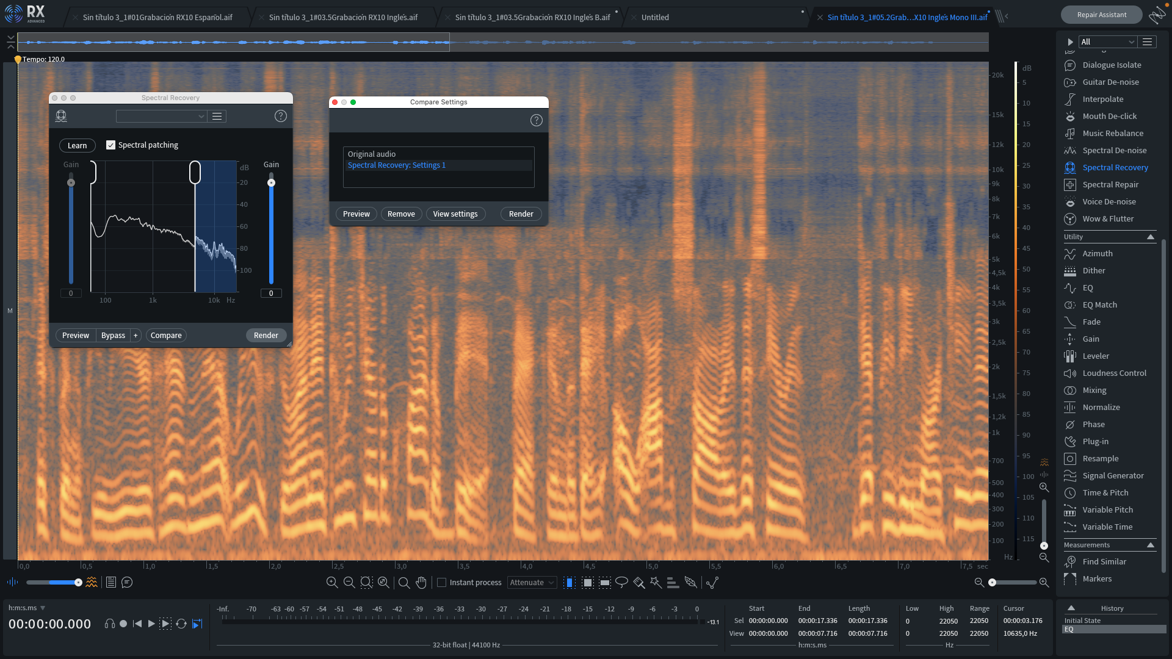Screen dimensions: 1172x659
Task: Collapse the Utility section in module list
Action: [x=1151, y=237]
